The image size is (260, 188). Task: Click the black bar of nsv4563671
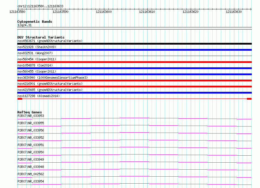134,44
